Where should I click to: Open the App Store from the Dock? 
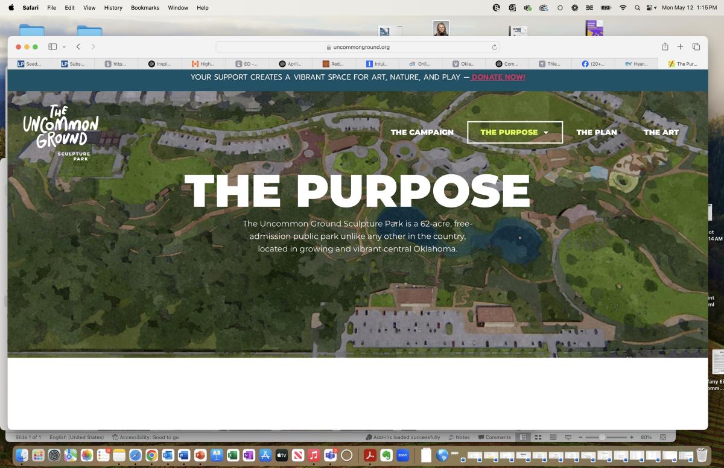[265, 455]
